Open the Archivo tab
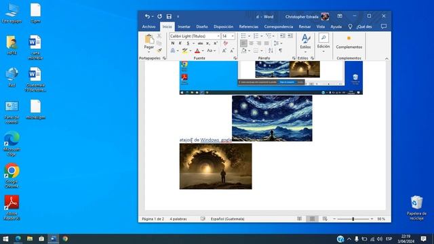The image size is (434, 244). 149,26
